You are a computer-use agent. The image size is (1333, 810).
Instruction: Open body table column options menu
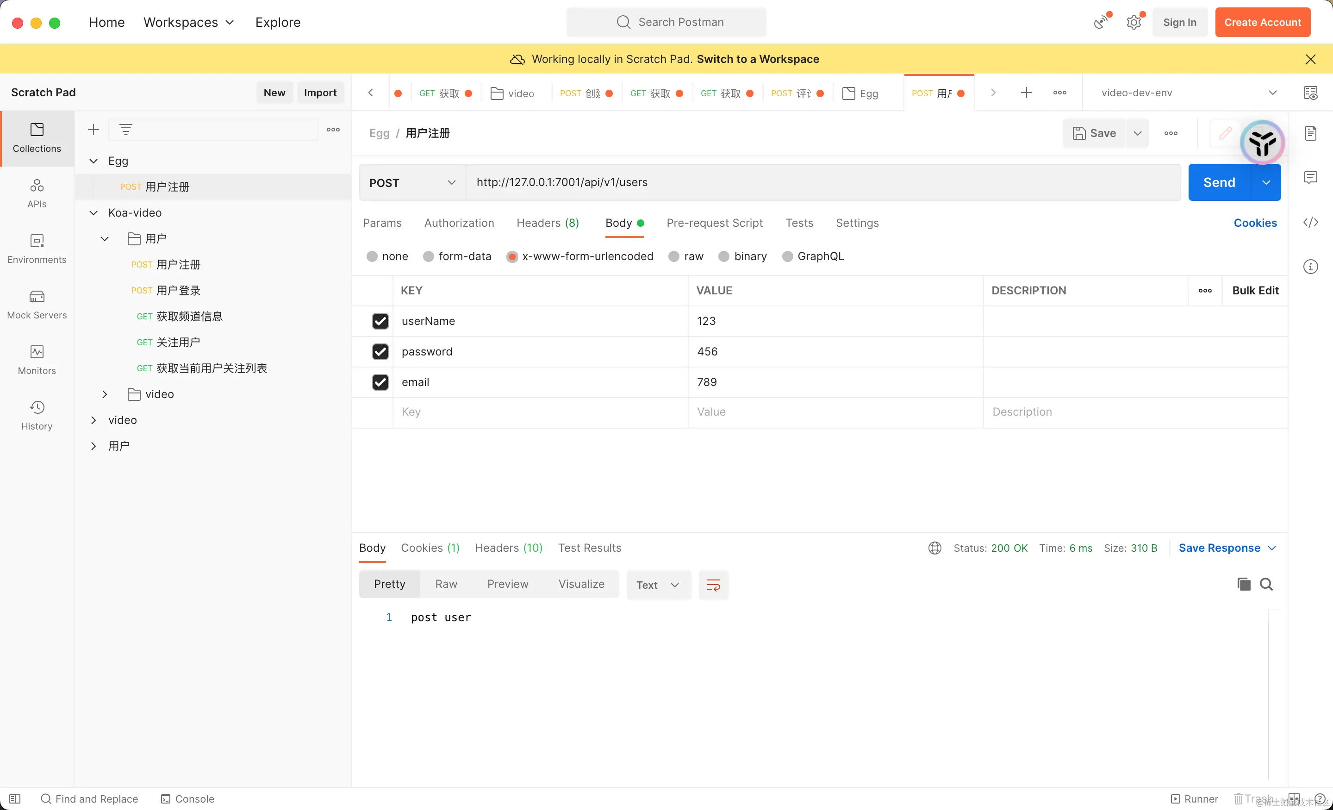(1205, 291)
